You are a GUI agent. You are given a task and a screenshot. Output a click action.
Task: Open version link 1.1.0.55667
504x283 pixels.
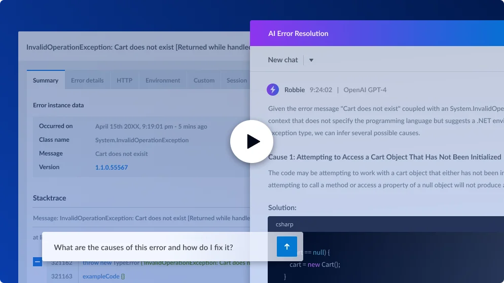pos(112,167)
